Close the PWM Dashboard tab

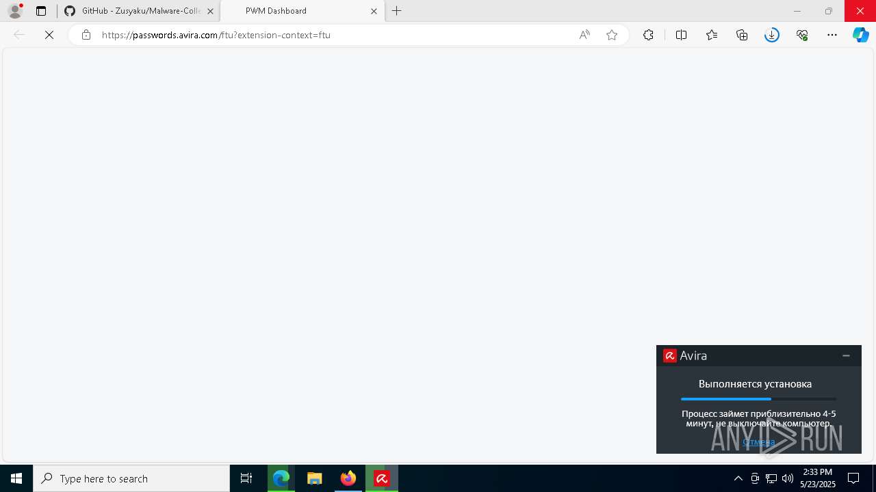click(x=374, y=11)
